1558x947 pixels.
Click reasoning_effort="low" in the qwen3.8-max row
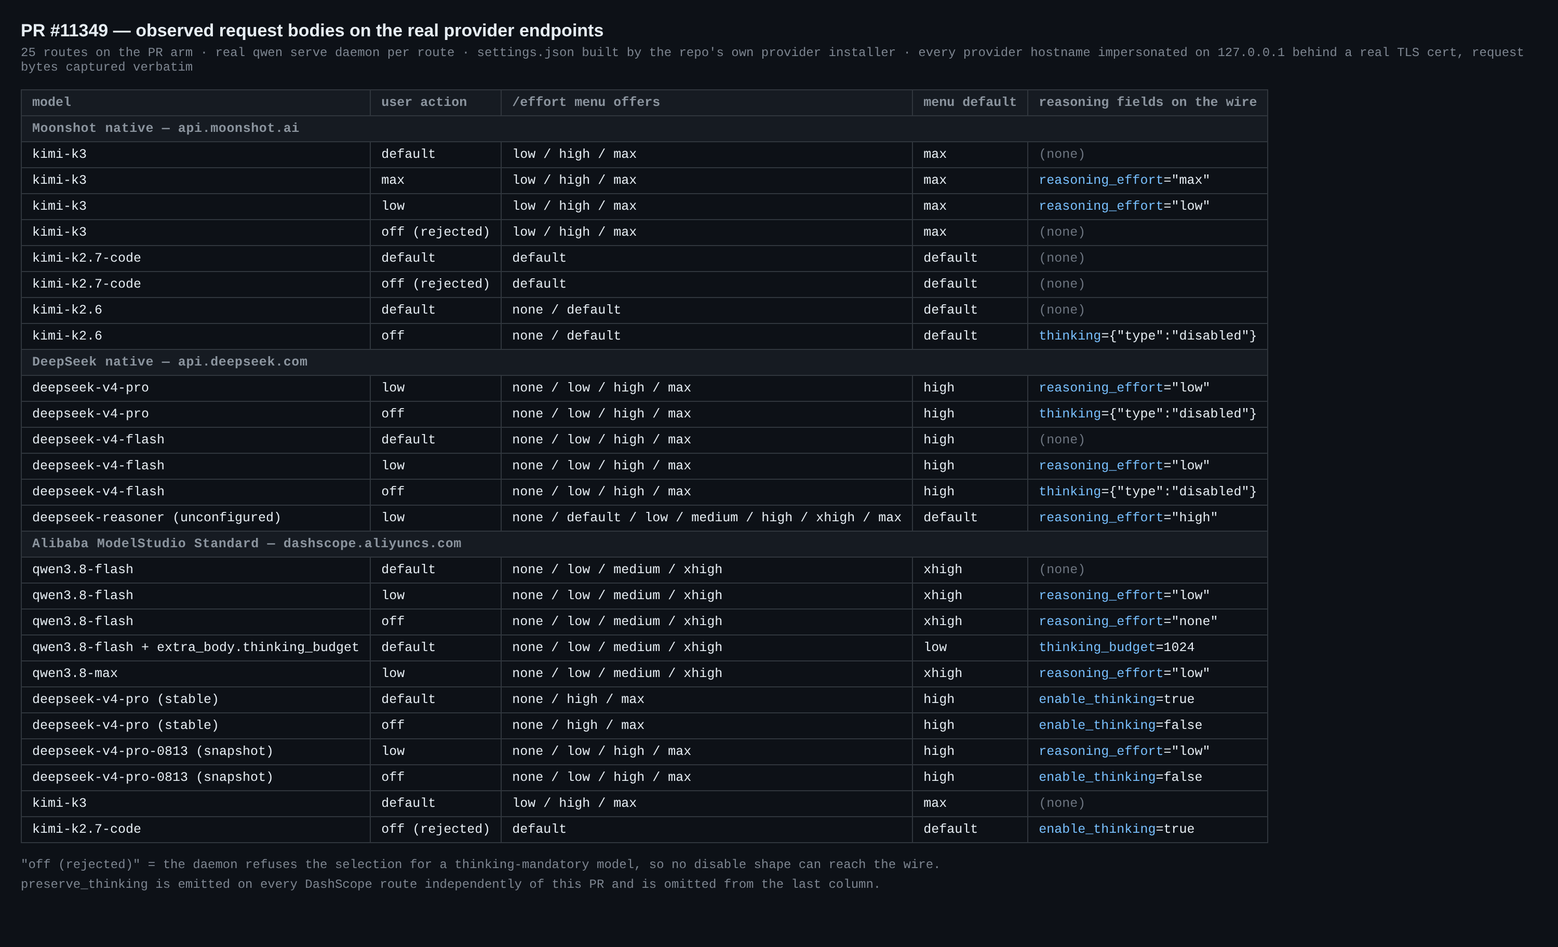click(x=1124, y=673)
